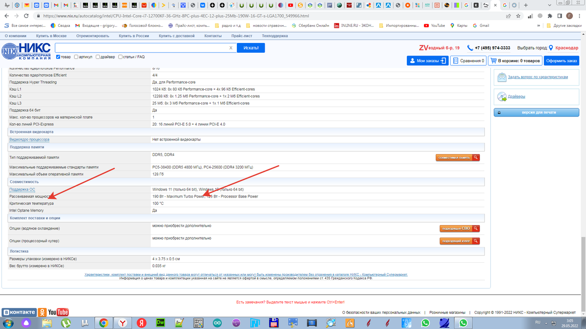Click the browser Forward arrow
The image size is (586, 329).
coord(17,16)
